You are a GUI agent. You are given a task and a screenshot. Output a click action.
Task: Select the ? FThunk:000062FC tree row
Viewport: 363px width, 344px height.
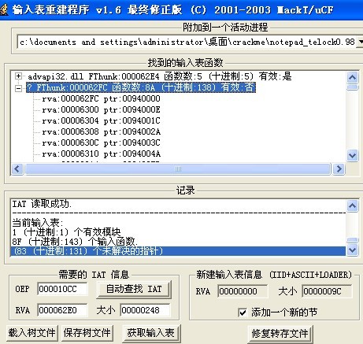[141, 87]
